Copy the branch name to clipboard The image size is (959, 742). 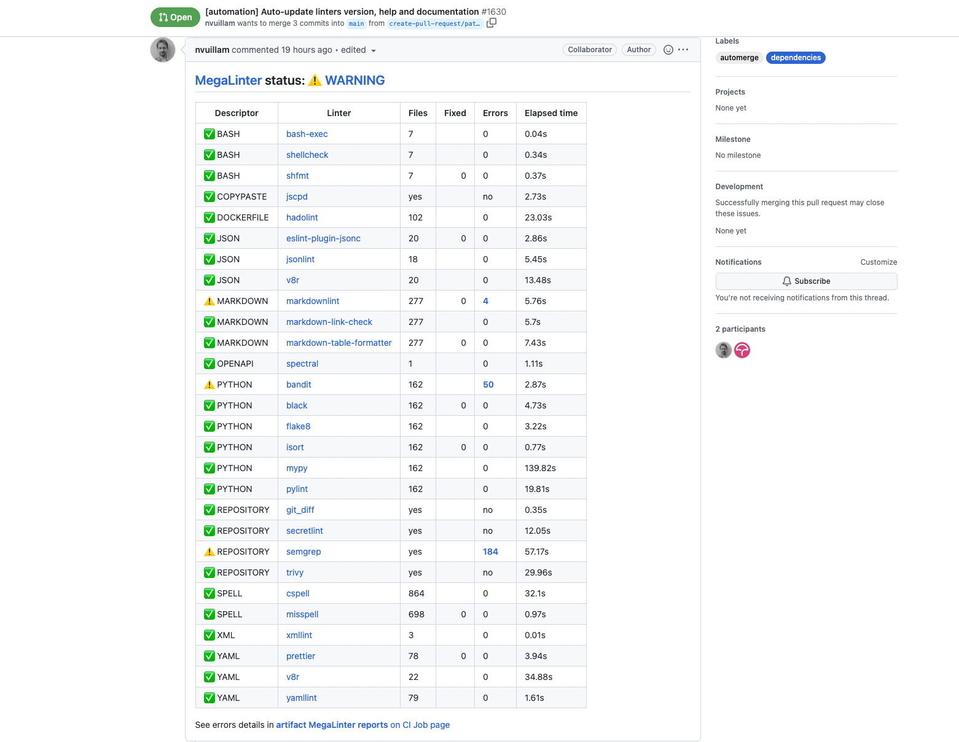click(491, 22)
